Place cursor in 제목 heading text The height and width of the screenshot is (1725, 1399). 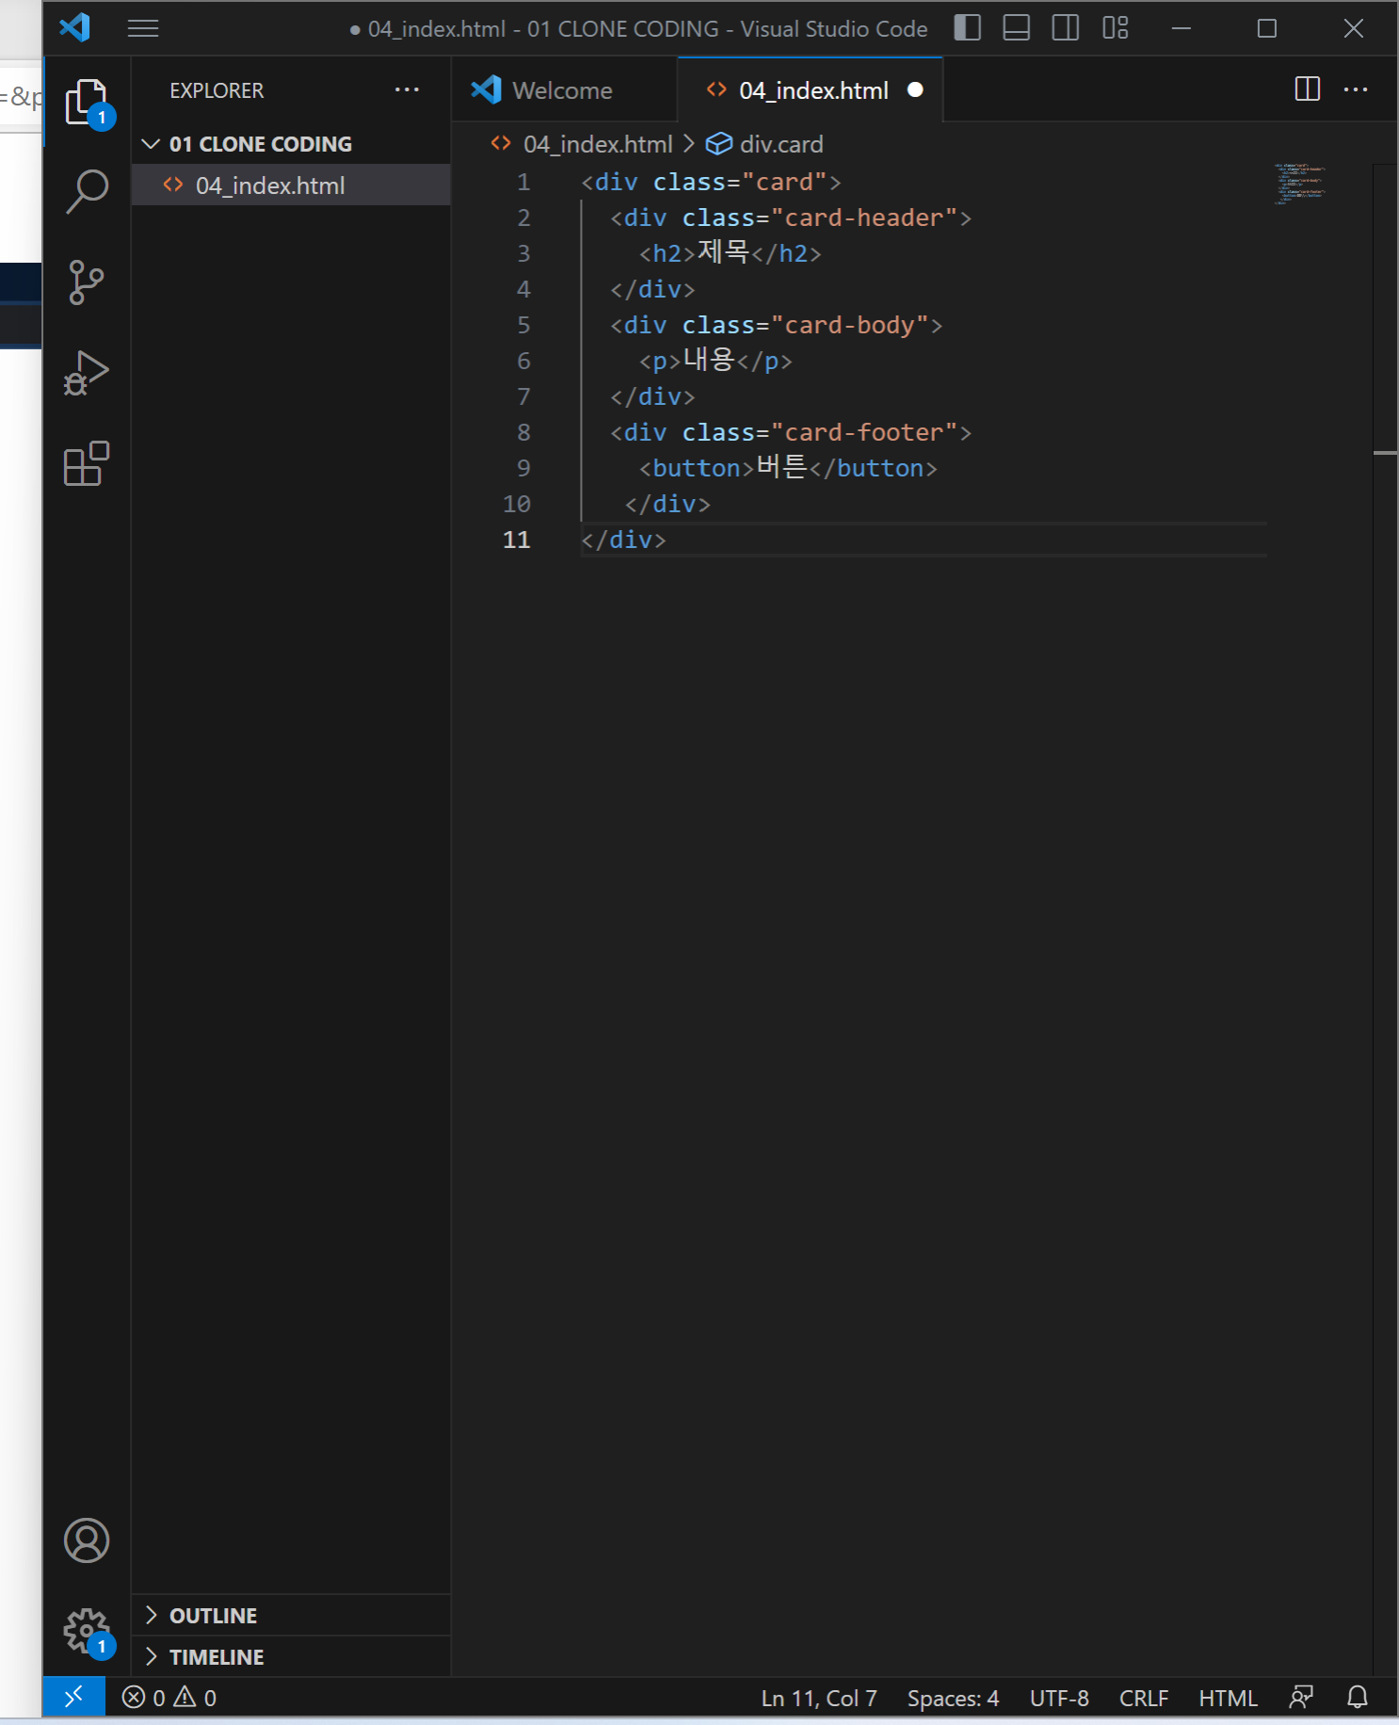723,252
